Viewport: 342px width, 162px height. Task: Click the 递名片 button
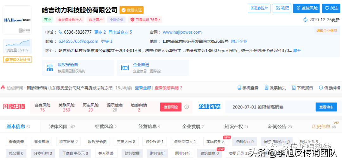click(x=259, y=8)
